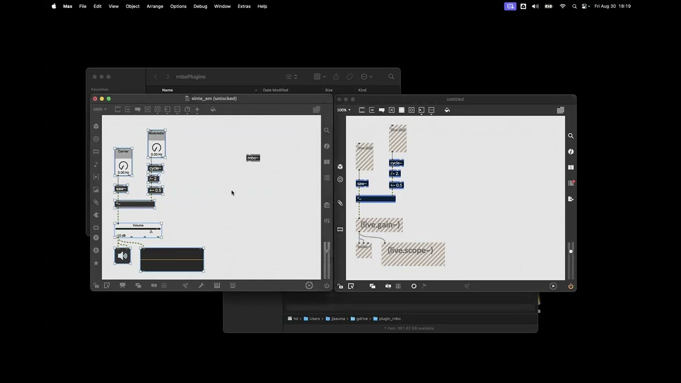
Task: Open Objects cube browser in sinte_am left sidebar
Action: (96, 127)
